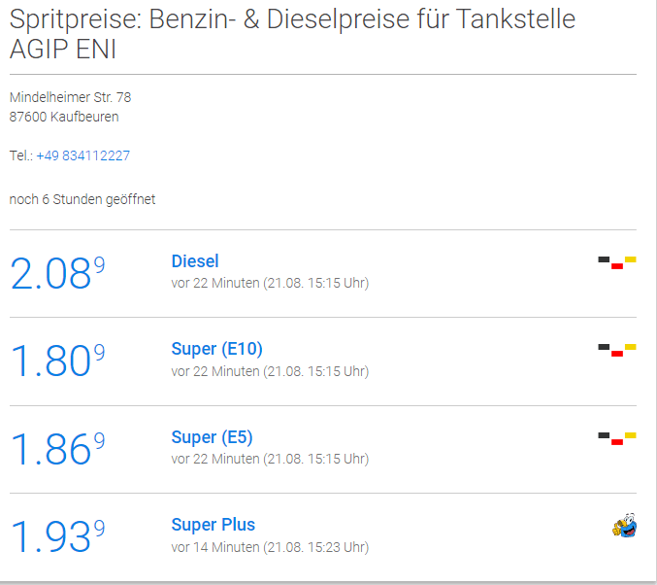Click the Super (E10) timestamp text

[x=270, y=371]
